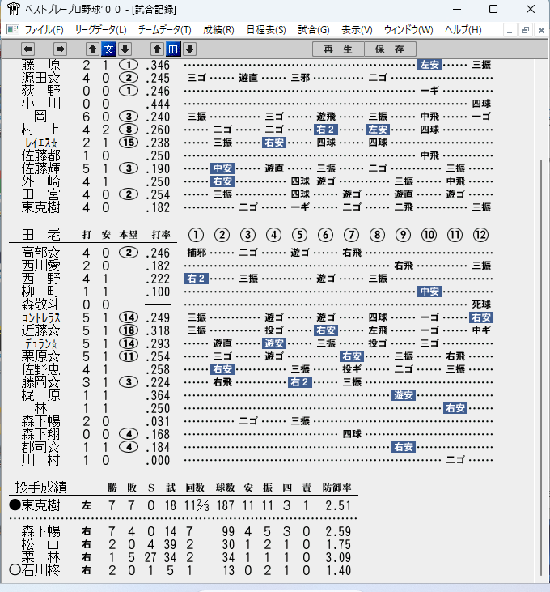The height and width of the screenshot is (592, 550).
Task: Click pitcher 森下暢 in pitching stats
Action: click(x=40, y=531)
